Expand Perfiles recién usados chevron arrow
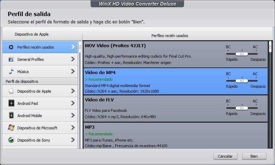 [x=73, y=47]
